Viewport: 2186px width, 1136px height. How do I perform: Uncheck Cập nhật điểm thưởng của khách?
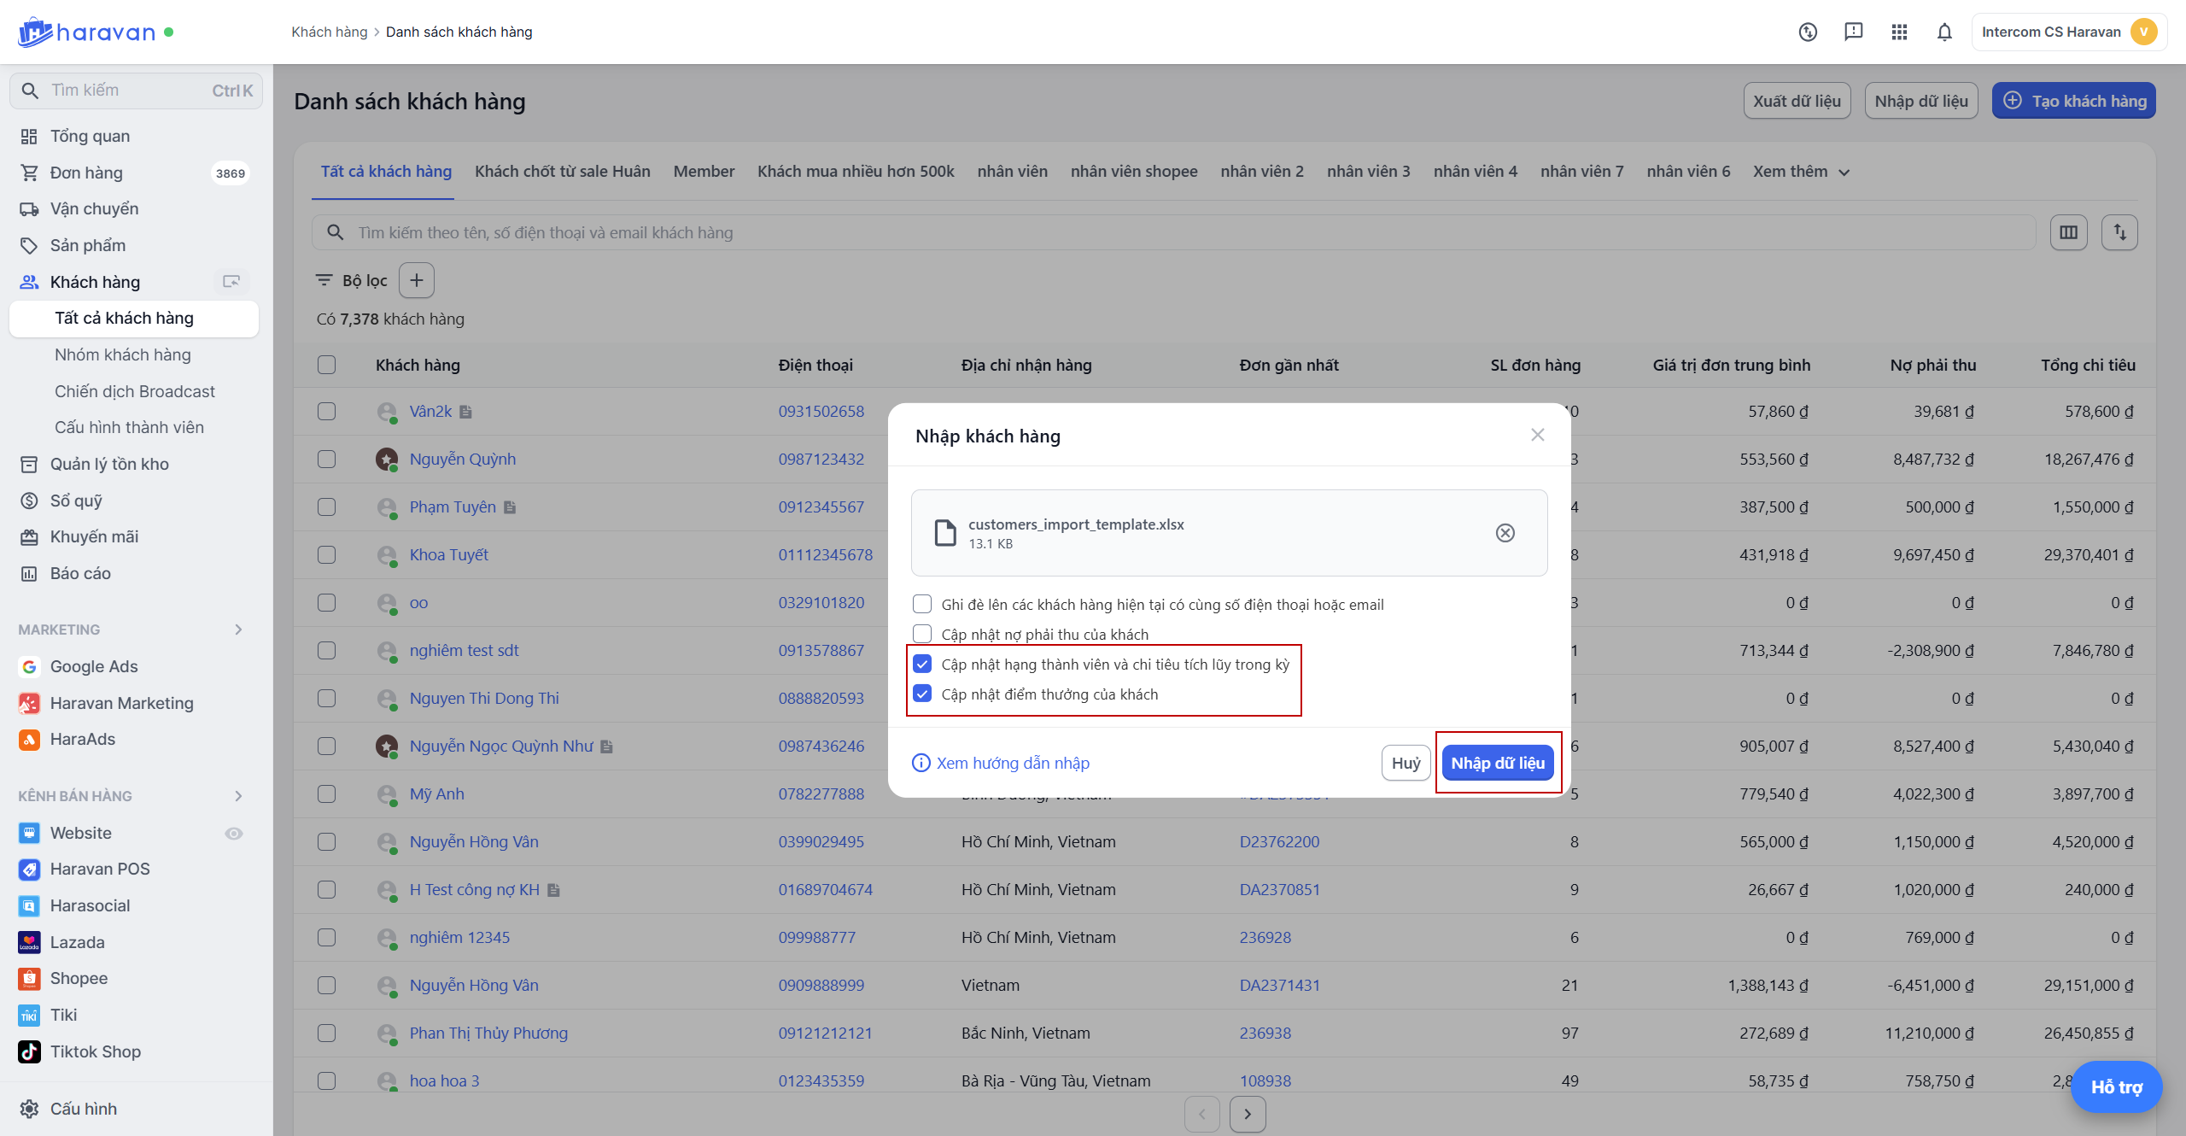coord(922,694)
